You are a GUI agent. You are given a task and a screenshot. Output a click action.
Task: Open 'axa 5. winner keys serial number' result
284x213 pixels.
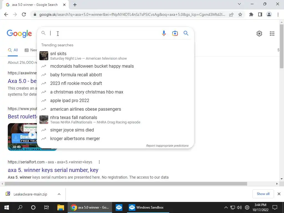pos(53,170)
